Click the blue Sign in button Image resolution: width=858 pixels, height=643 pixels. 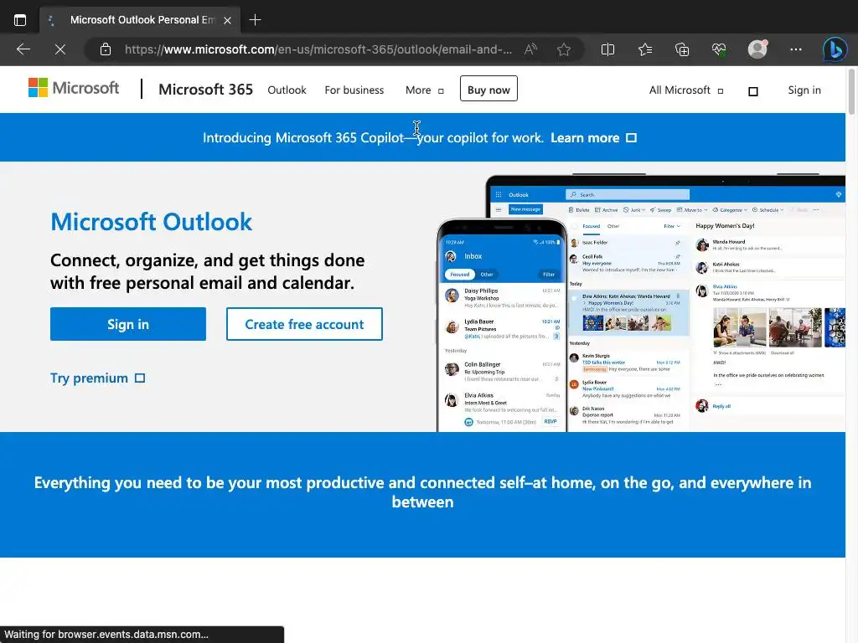click(128, 324)
